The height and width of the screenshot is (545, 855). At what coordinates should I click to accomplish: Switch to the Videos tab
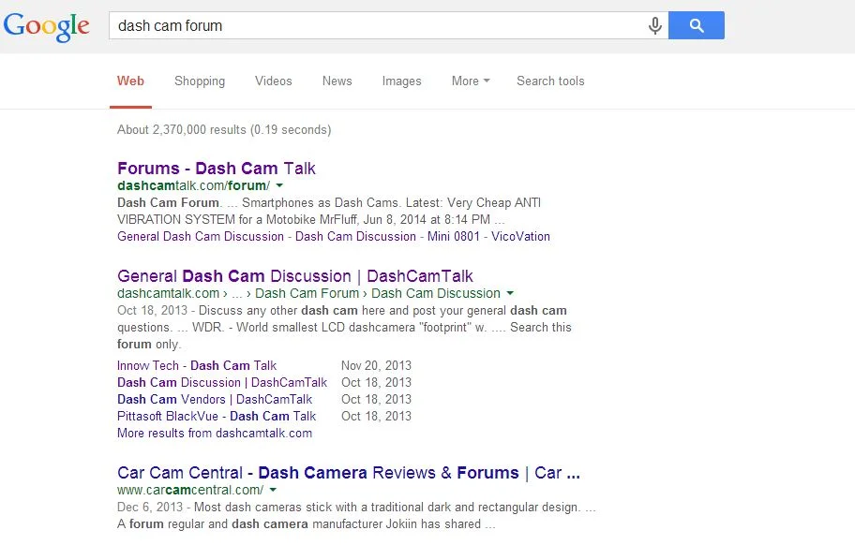[273, 81]
